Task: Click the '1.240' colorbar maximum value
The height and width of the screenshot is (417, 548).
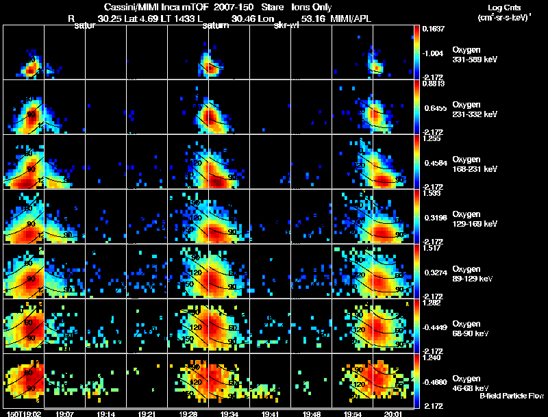Action: click(432, 357)
